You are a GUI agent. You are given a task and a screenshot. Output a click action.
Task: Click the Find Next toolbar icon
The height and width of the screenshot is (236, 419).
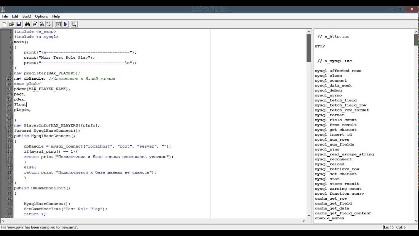(35, 24)
